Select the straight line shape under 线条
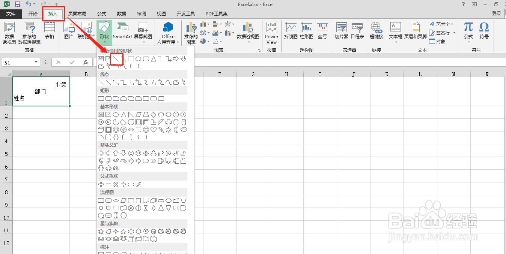 pyautogui.click(x=101, y=82)
